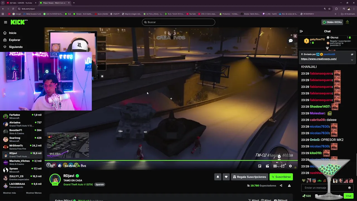
Task: Click RDjavi's live avatar
Action: pos(55,179)
